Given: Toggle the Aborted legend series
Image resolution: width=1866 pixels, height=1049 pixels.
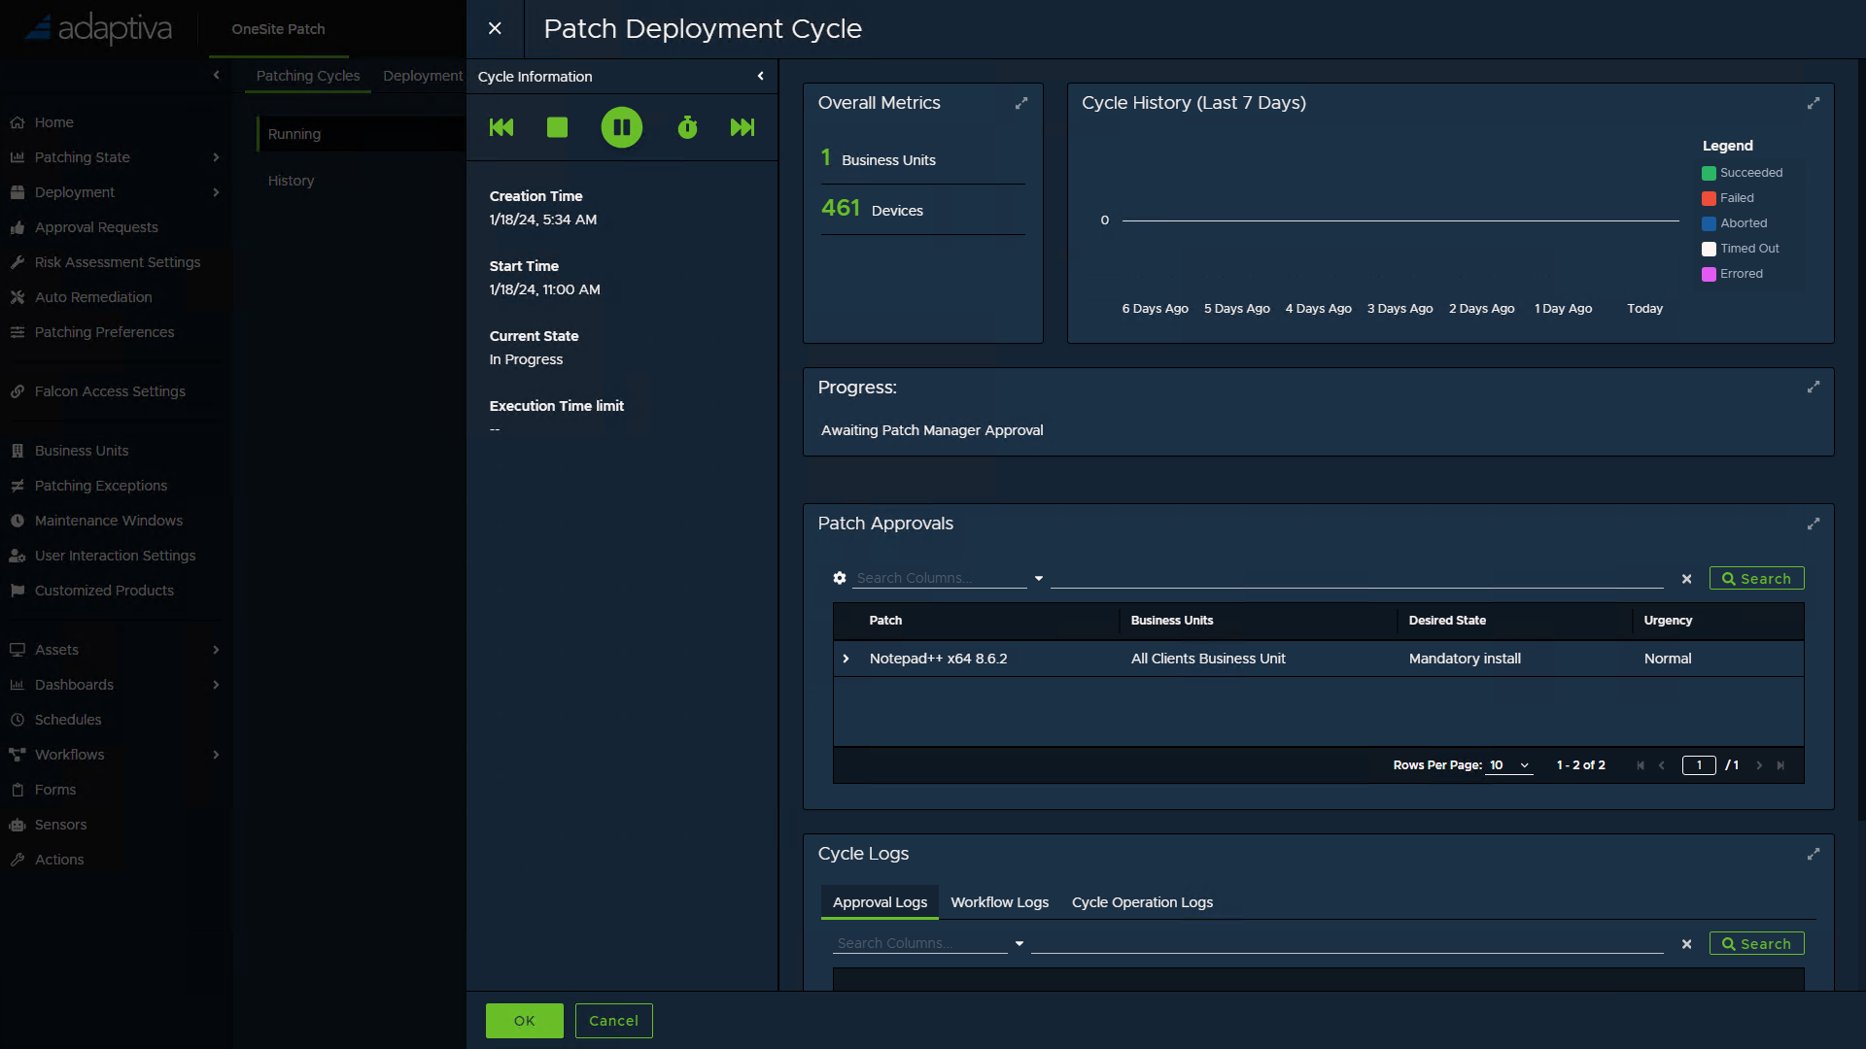Looking at the screenshot, I should pos(1734,223).
